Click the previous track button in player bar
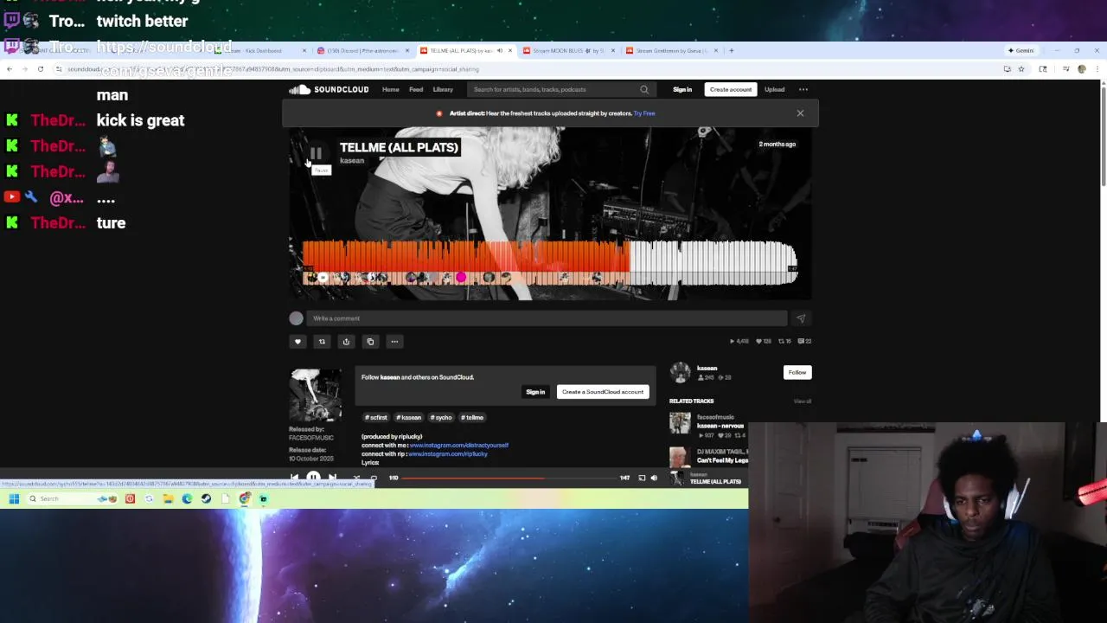 [x=295, y=478]
